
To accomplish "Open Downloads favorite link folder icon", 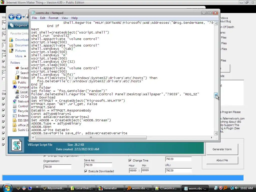I will pyautogui.click(x=11, y=40).
